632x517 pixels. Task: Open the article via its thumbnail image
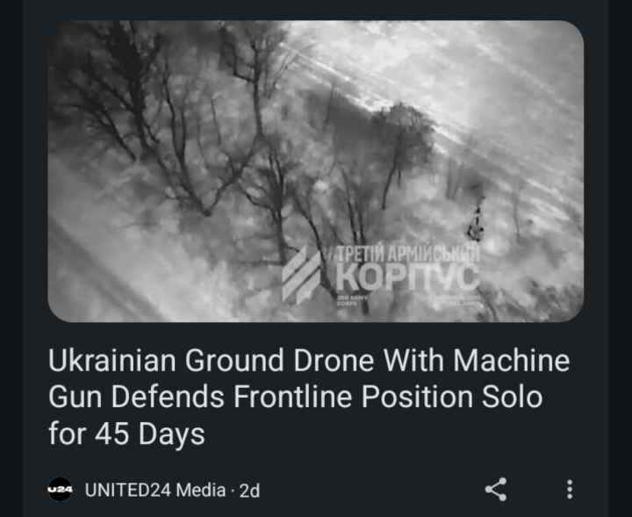coord(316,171)
